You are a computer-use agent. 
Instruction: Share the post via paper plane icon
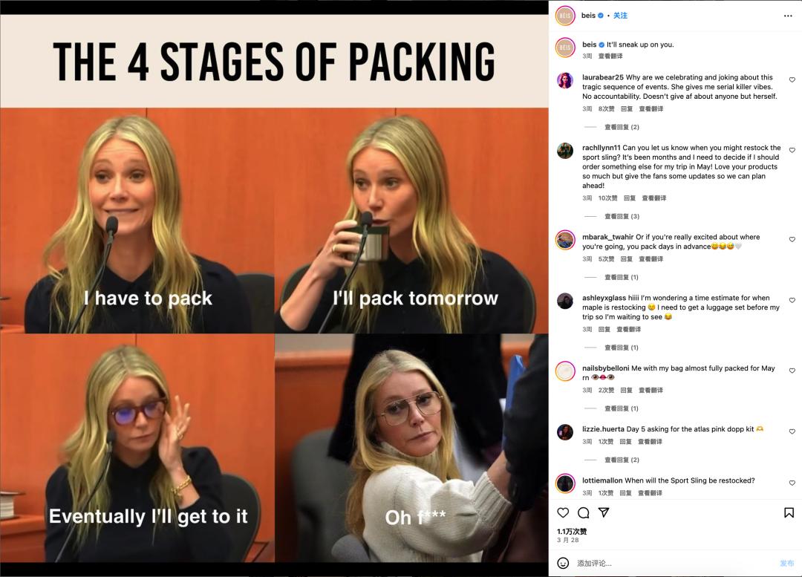pos(604,512)
